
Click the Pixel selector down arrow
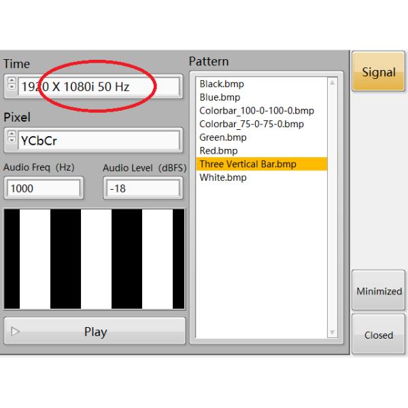point(11,143)
